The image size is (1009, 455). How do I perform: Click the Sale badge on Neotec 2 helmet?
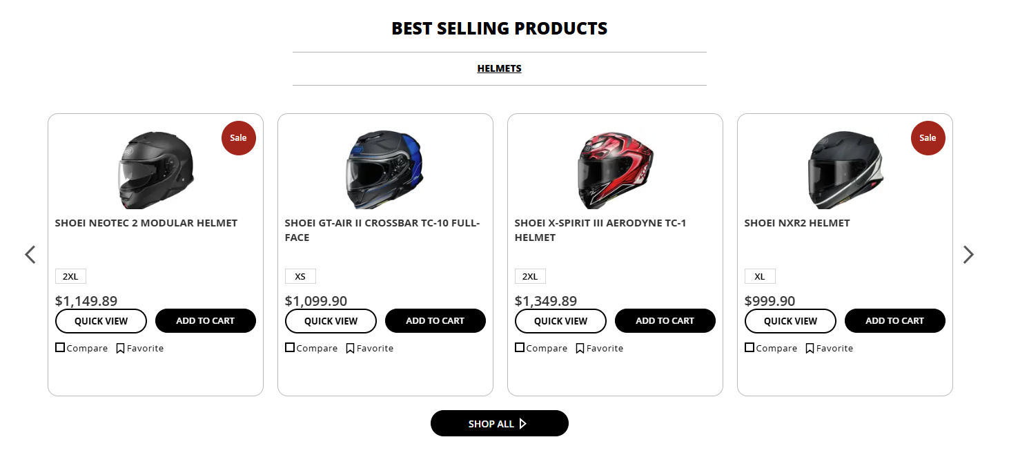[x=238, y=138]
